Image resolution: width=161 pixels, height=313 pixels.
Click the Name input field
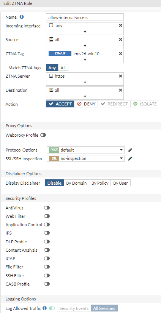point(85,18)
